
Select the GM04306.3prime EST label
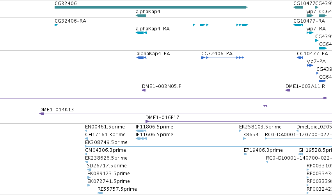105,150
